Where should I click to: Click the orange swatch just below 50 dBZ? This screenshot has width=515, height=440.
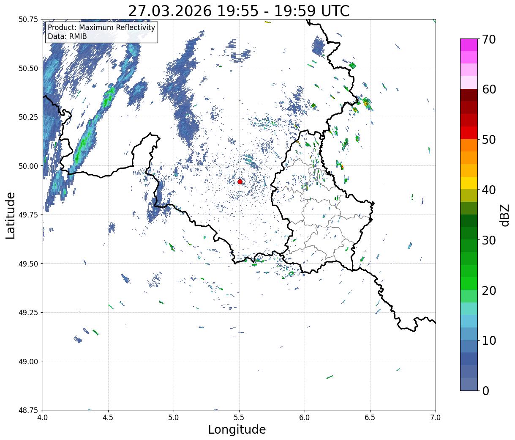(469, 145)
